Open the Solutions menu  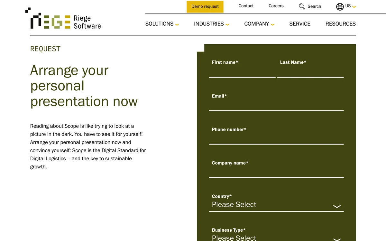tap(159, 24)
